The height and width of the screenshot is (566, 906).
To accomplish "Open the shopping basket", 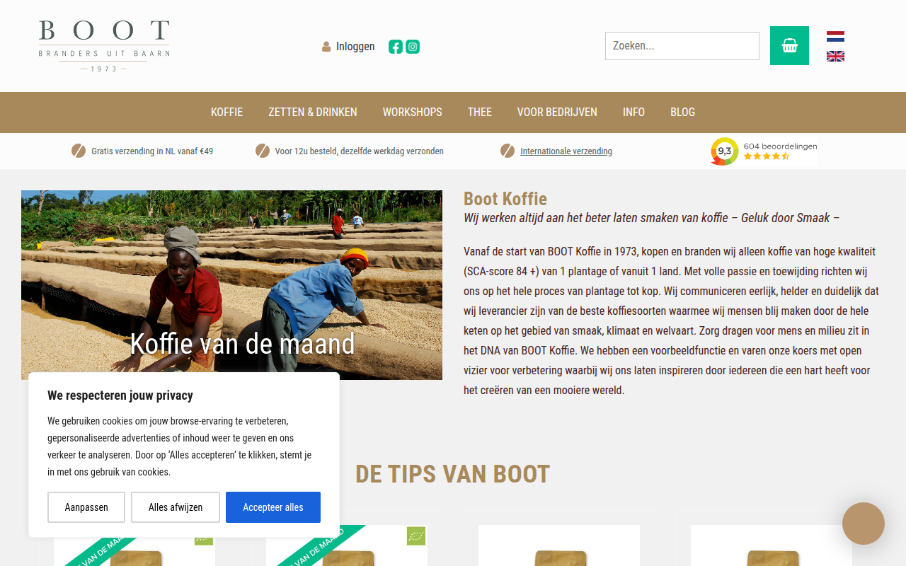I will click(789, 46).
